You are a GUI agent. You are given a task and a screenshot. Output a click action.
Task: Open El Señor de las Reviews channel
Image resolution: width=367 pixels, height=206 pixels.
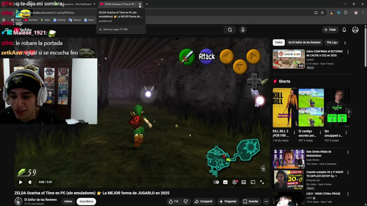40,200
